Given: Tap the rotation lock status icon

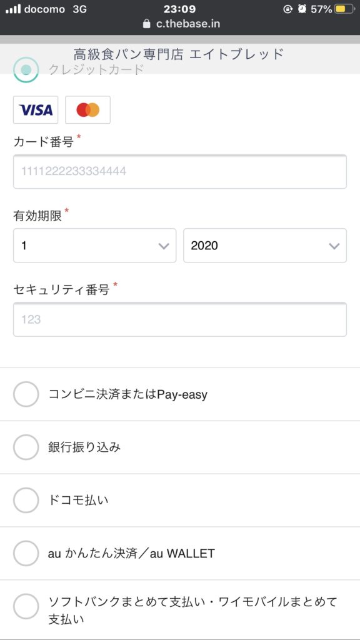Looking at the screenshot, I should 288,9.
